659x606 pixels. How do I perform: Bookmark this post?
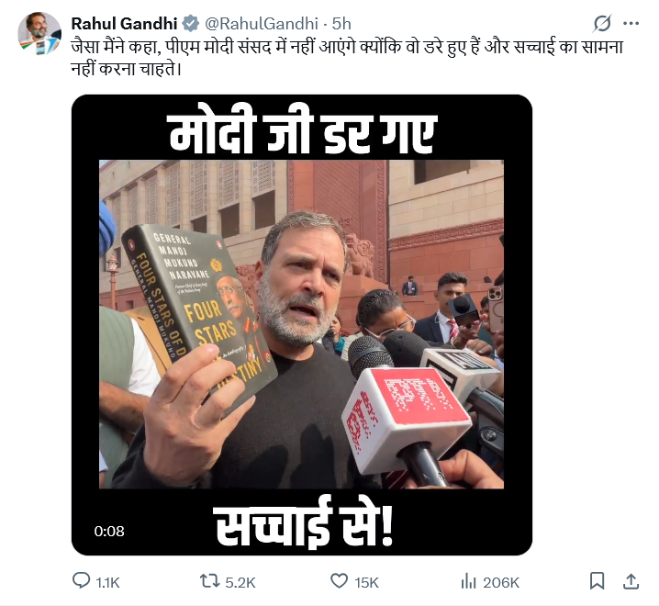597,581
